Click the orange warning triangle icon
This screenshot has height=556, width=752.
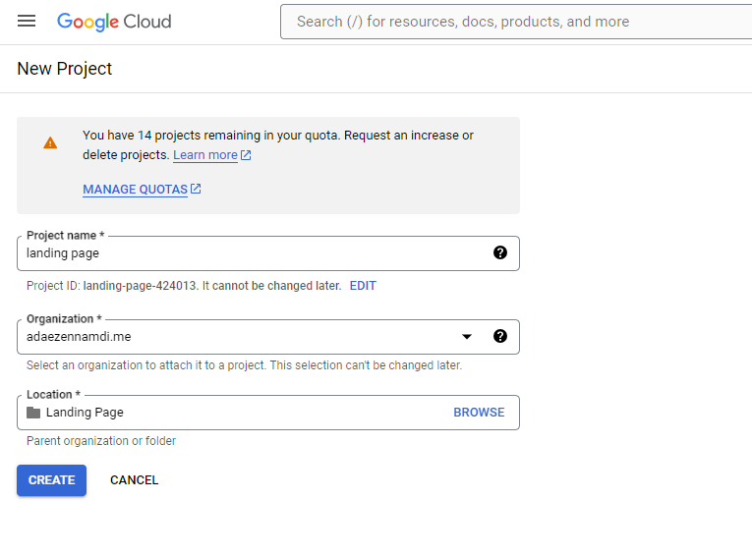click(50, 143)
